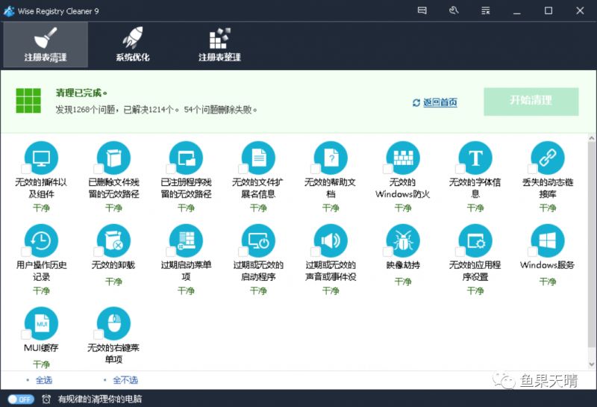Viewport: 597px width, 407px height.
Task: Click the MUI缓存 icon
Action: [x=41, y=323]
